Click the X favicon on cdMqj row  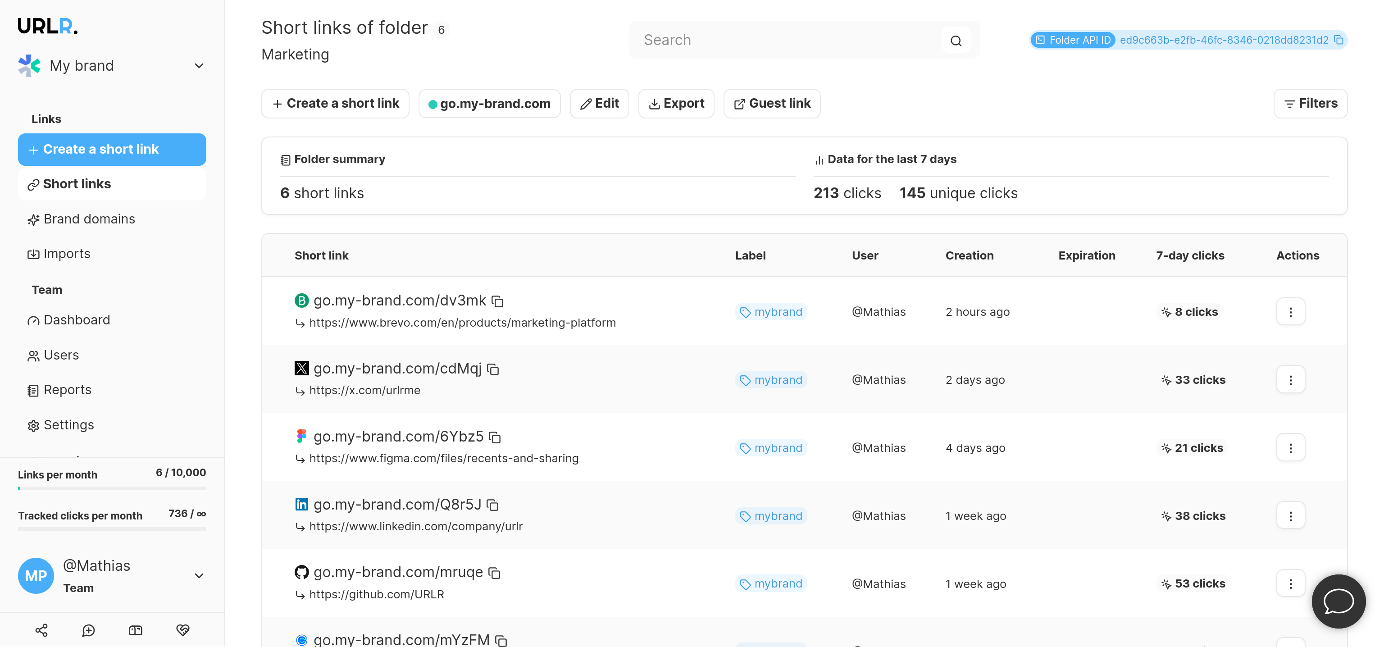coord(301,368)
